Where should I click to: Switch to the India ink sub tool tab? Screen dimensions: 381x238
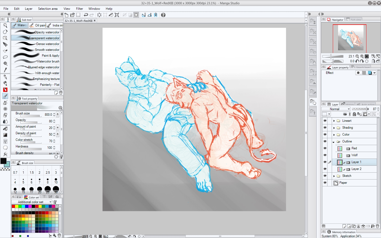tap(55, 25)
